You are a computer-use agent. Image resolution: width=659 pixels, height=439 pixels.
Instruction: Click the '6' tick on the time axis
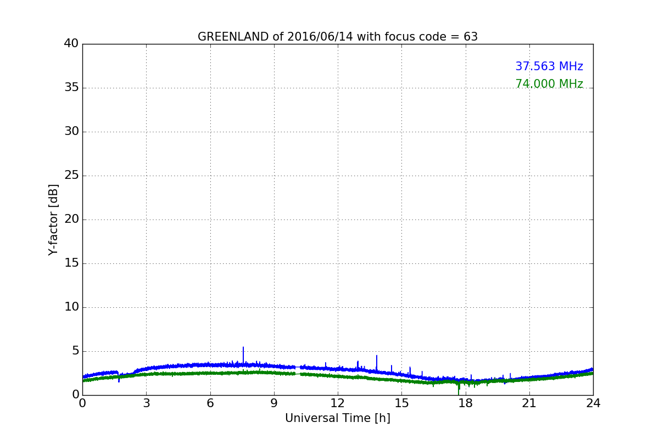[210, 403]
